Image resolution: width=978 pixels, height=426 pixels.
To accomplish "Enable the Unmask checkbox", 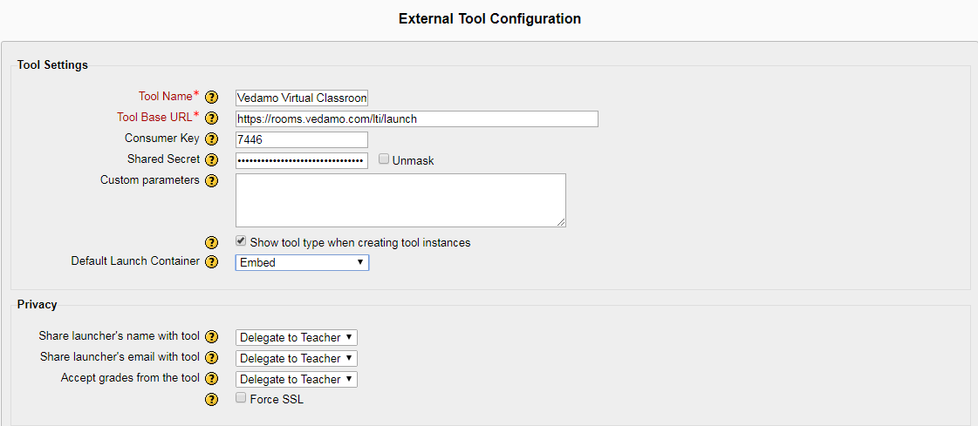I will pyautogui.click(x=384, y=159).
